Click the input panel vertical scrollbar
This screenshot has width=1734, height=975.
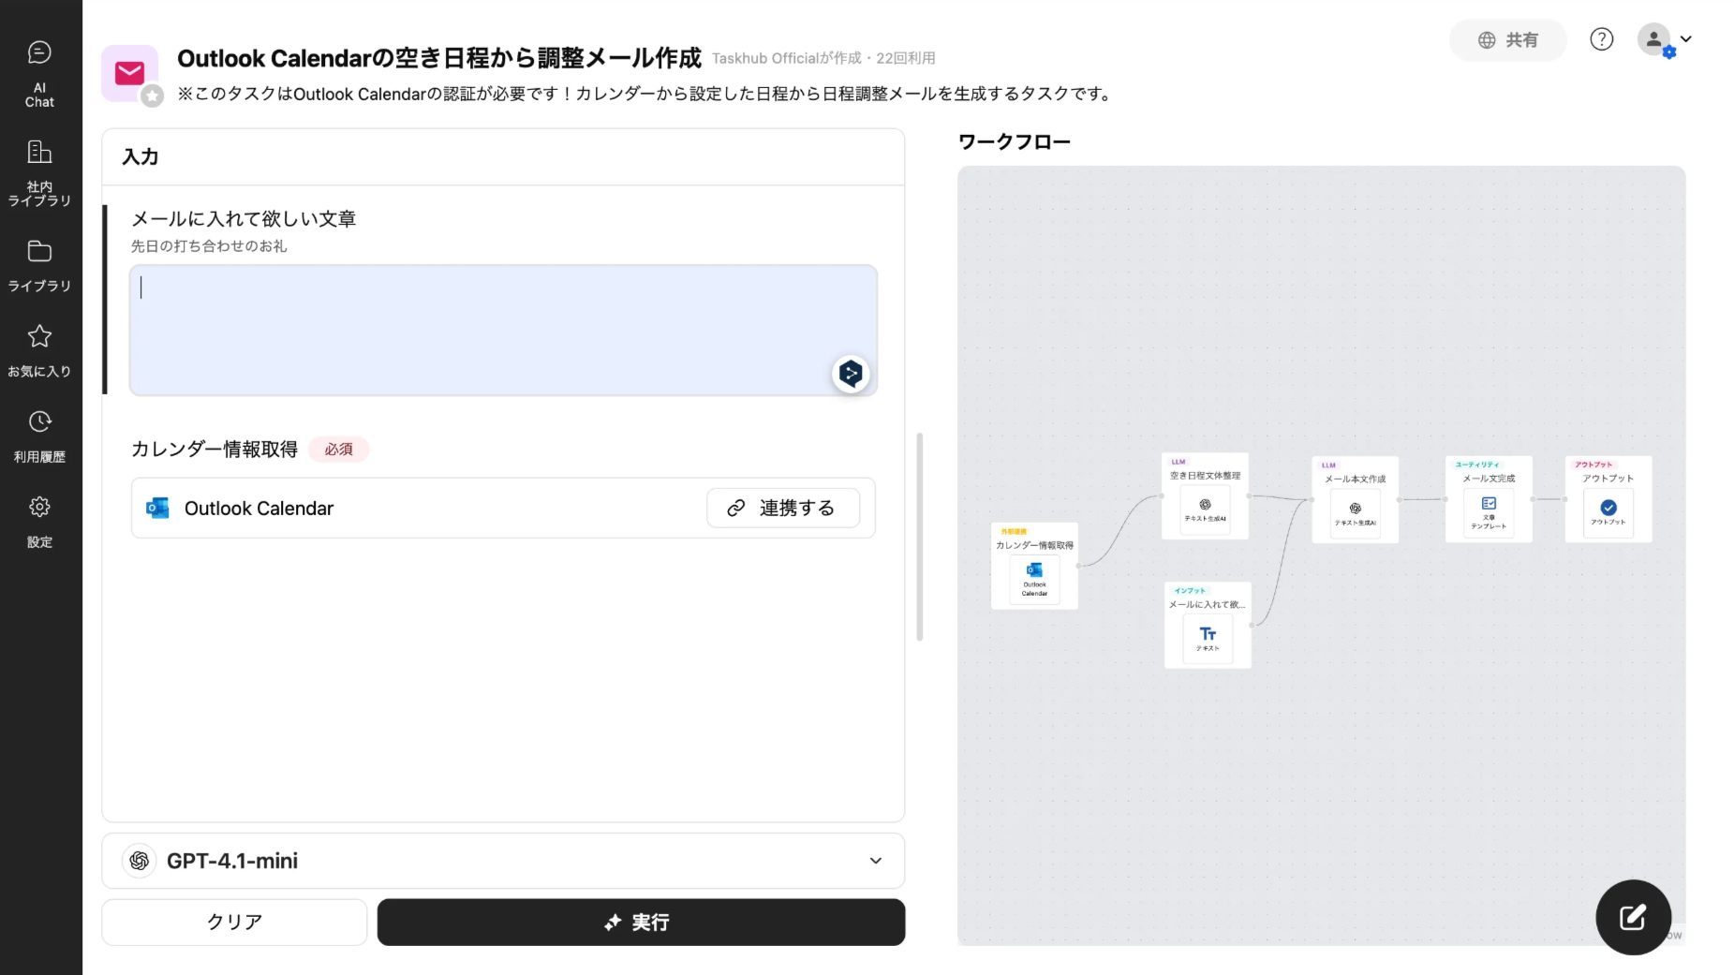(x=920, y=537)
